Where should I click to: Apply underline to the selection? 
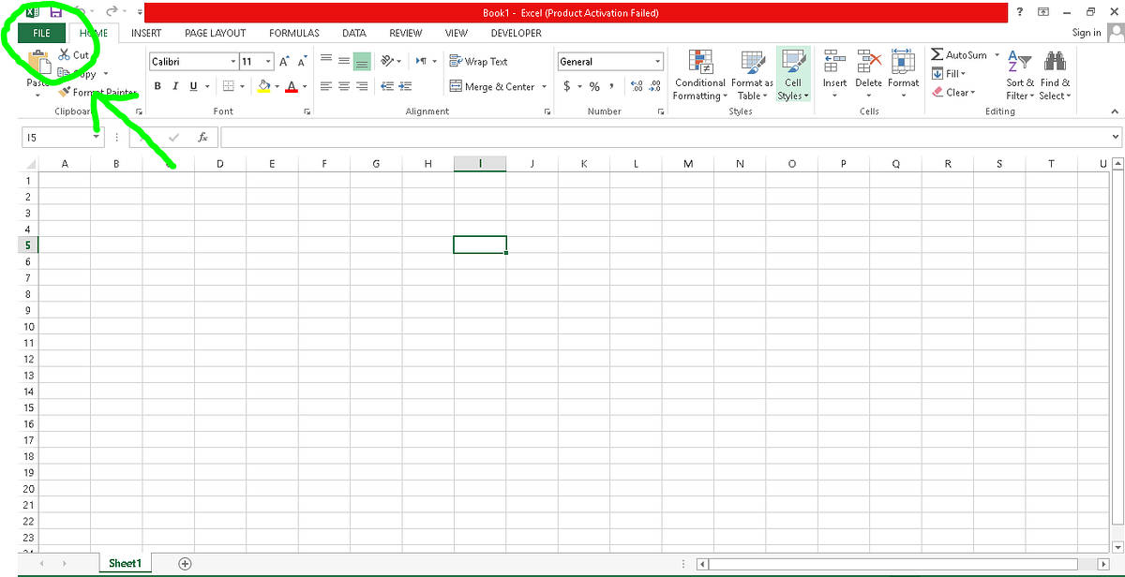click(193, 85)
